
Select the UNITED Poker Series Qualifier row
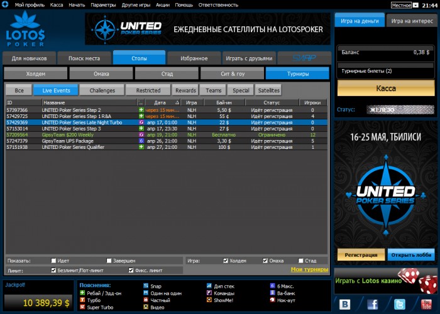(167, 147)
